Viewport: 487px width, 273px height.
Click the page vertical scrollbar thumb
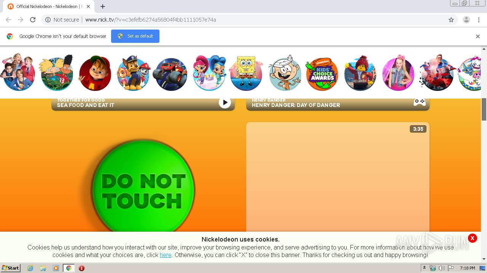[484, 109]
